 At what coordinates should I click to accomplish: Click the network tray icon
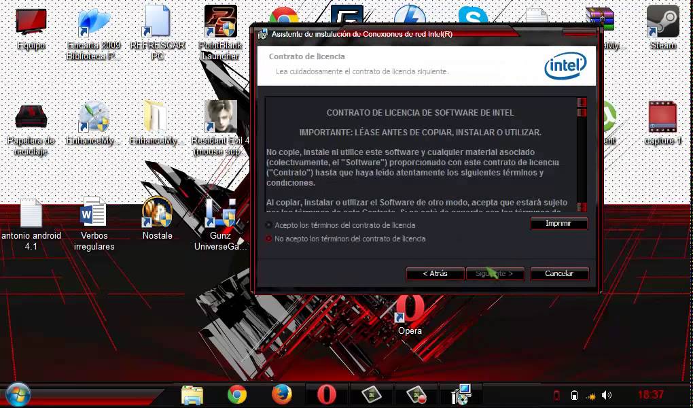(591, 396)
